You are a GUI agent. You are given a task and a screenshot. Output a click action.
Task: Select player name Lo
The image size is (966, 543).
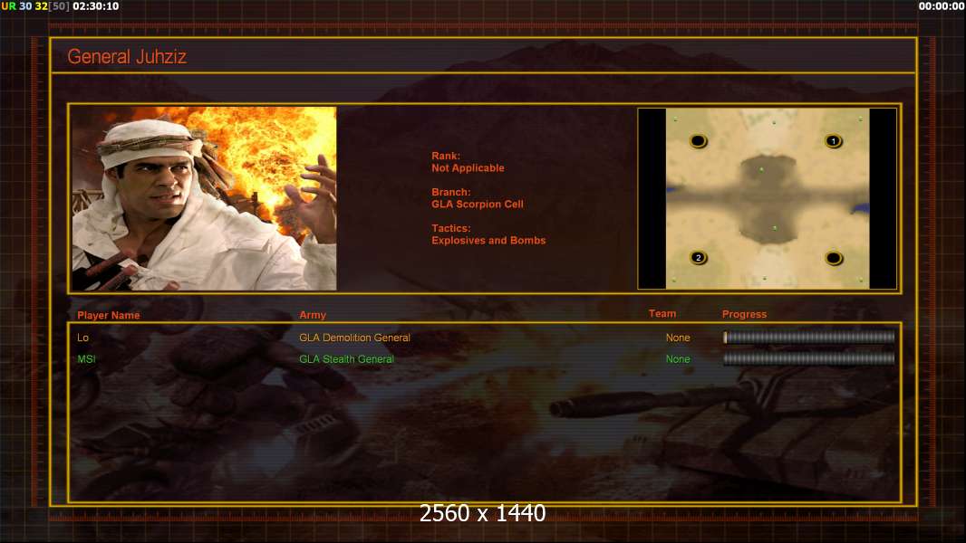tap(83, 338)
